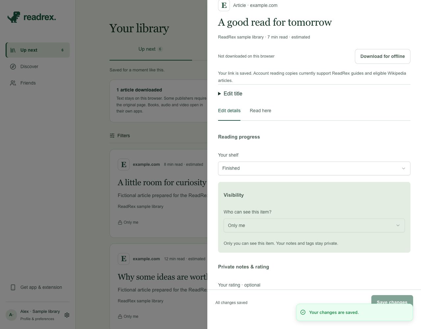
Task: Open the article 'Why some ideas are worth…'
Action: 162,277
